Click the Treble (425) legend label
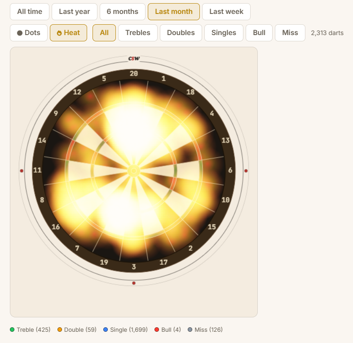 pos(34,330)
